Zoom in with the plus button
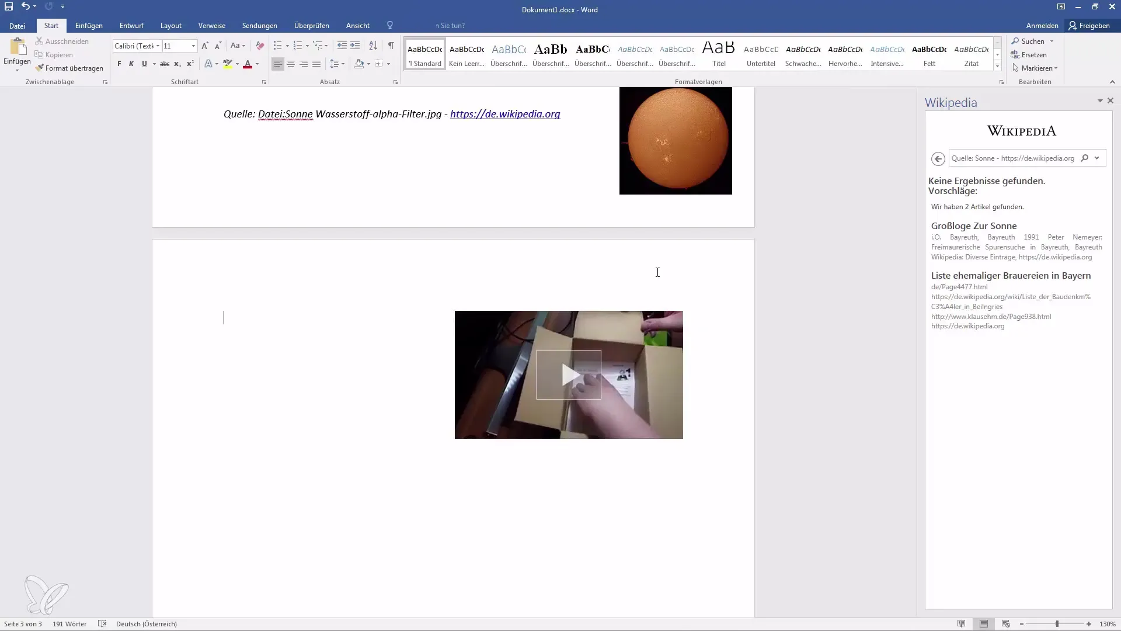Viewport: 1121px width, 631px height. (x=1089, y=624)
